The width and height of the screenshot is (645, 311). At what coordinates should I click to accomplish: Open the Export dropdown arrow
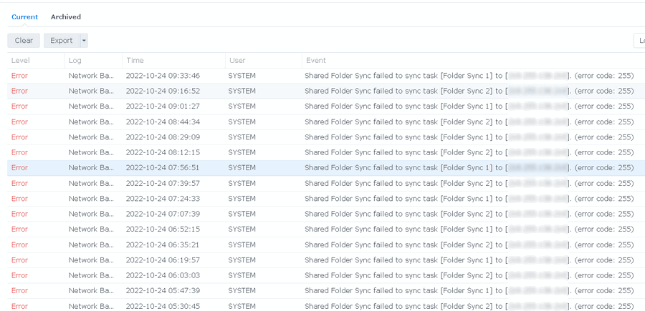(84, 41)
